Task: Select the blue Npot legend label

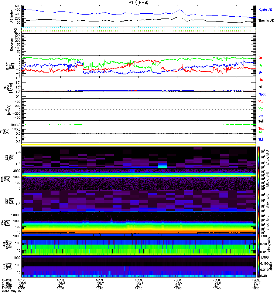Action: click(x=262, y=94)
